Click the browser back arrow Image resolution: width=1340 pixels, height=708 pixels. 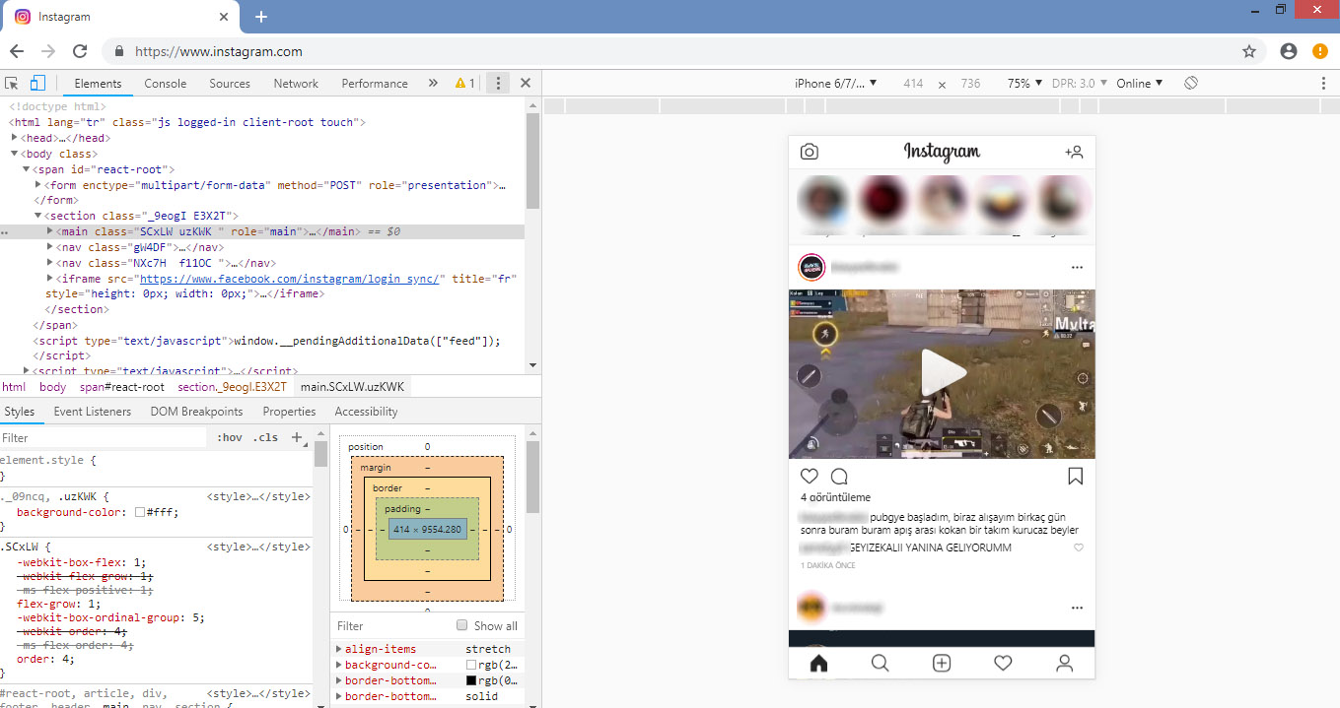pos(17,51)
